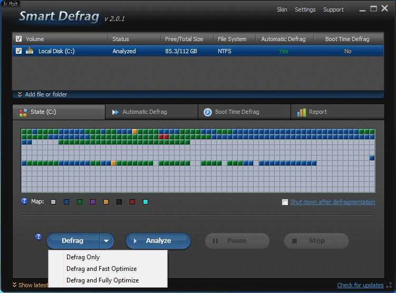Click the blue Map legend swatch
The width and height of the screenshot is (396, 293).
pos(66,202)
